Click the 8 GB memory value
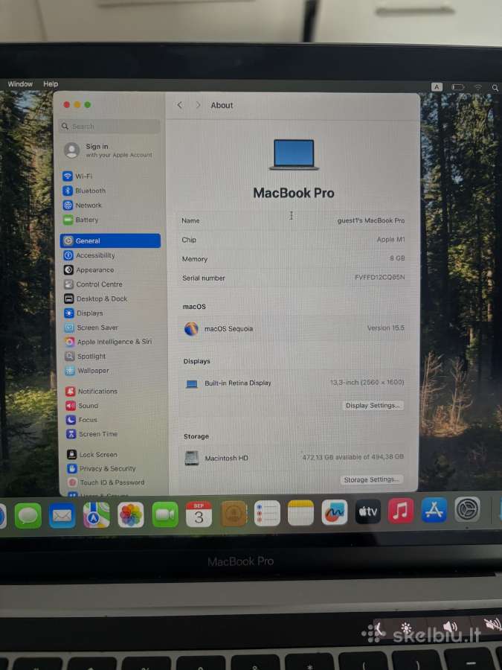 (x=397, y=258)
